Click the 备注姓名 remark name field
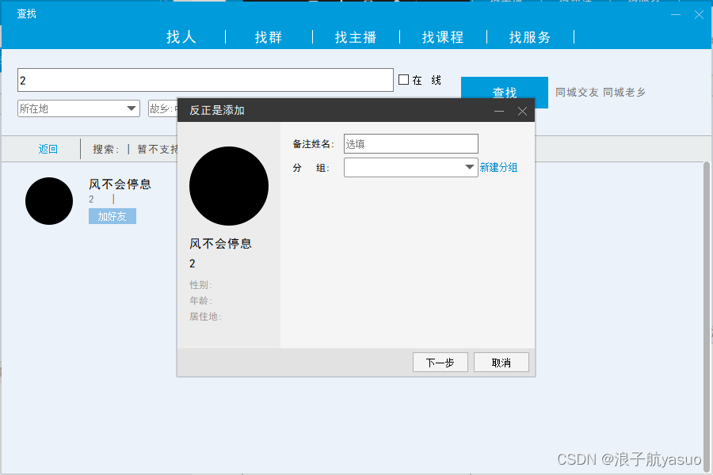Image resolution: width=713 pixels, height=475 pixels. point(410,143)
